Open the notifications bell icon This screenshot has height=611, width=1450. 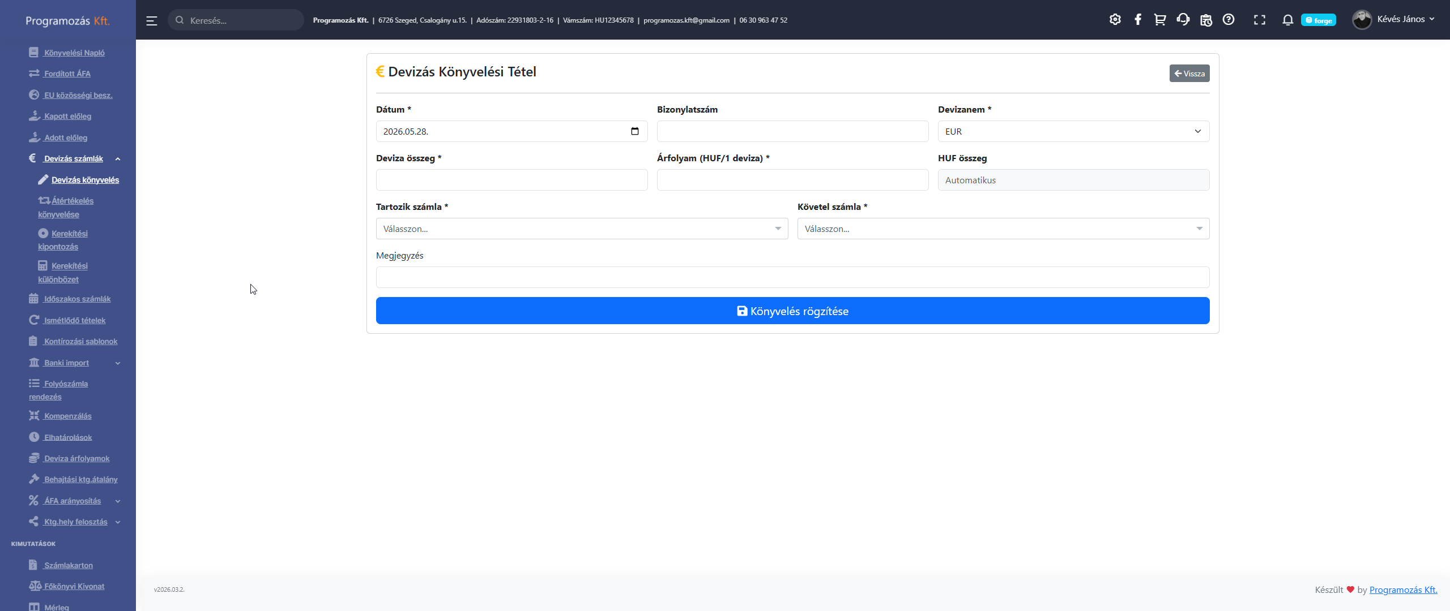coord(1287,20)
